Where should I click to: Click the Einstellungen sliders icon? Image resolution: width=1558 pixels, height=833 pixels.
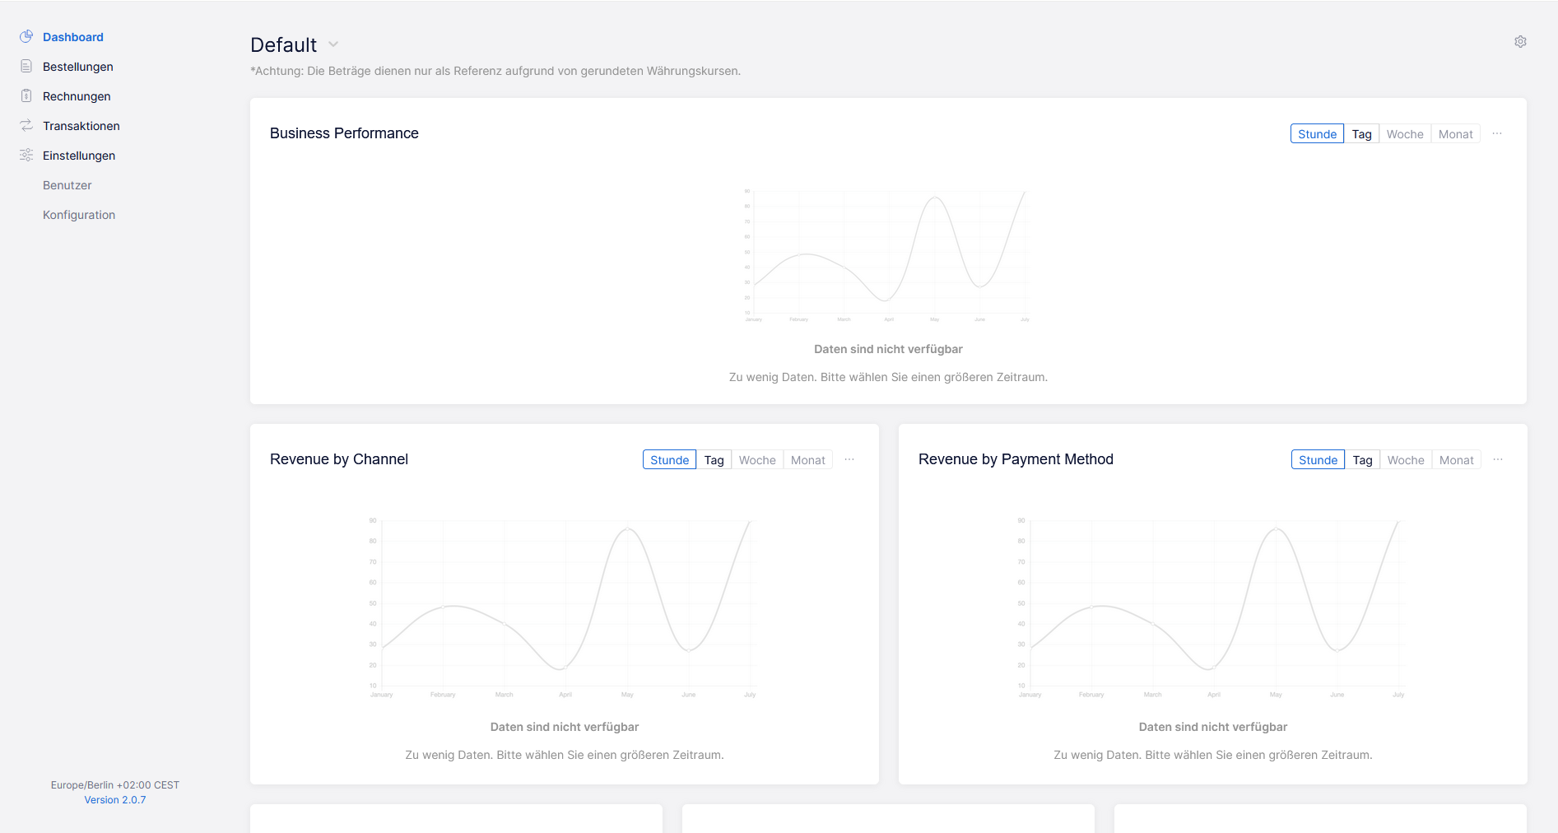(x=26, y=156)
